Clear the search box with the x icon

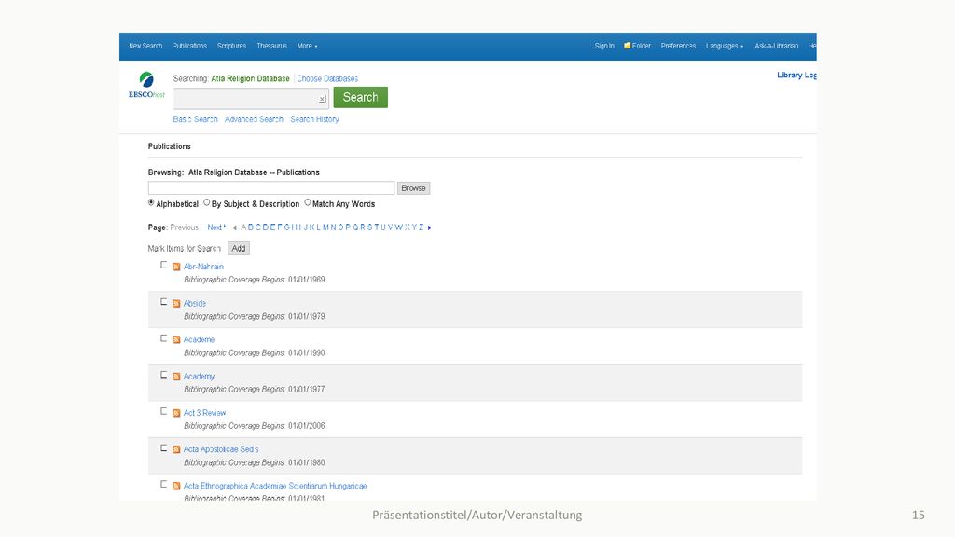click(x=322, y=99)
